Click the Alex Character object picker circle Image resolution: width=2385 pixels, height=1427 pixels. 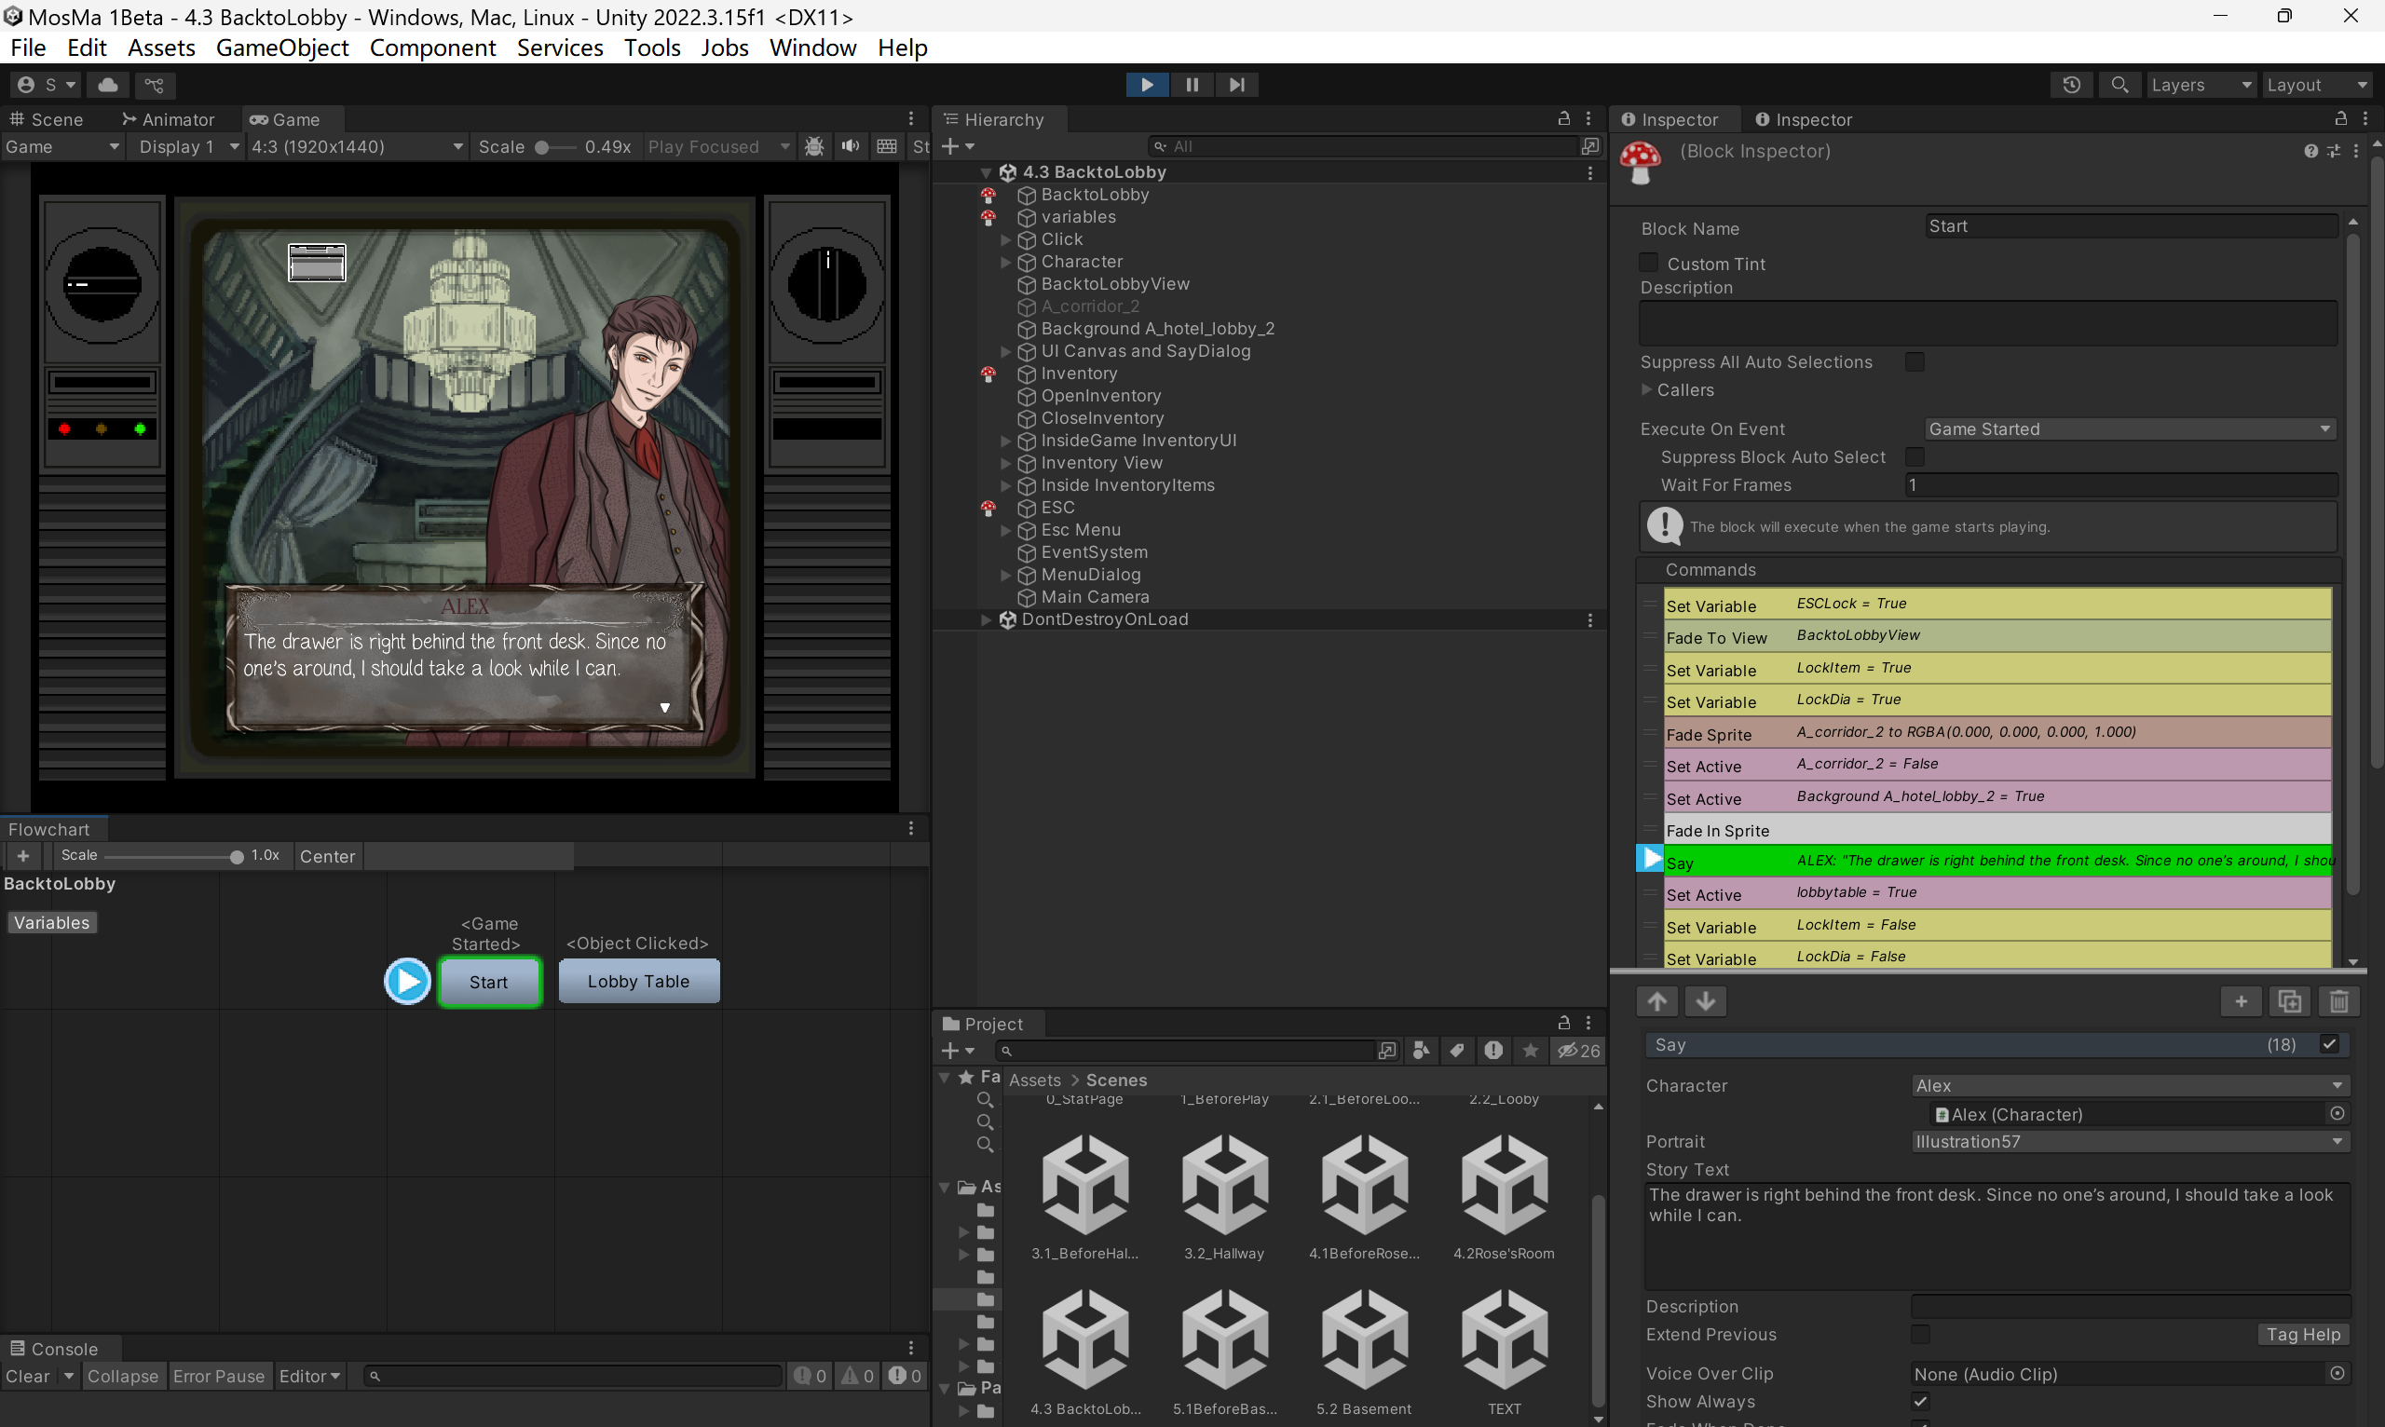tap(2337, 1112)
